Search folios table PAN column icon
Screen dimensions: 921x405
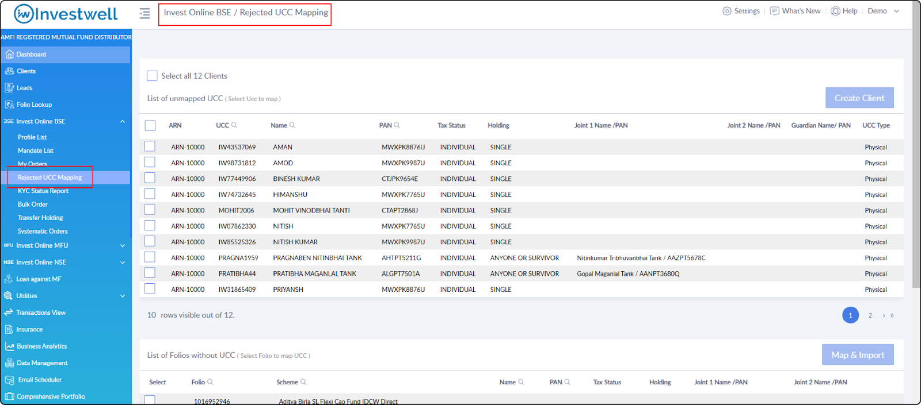click(x=567, y=382)
